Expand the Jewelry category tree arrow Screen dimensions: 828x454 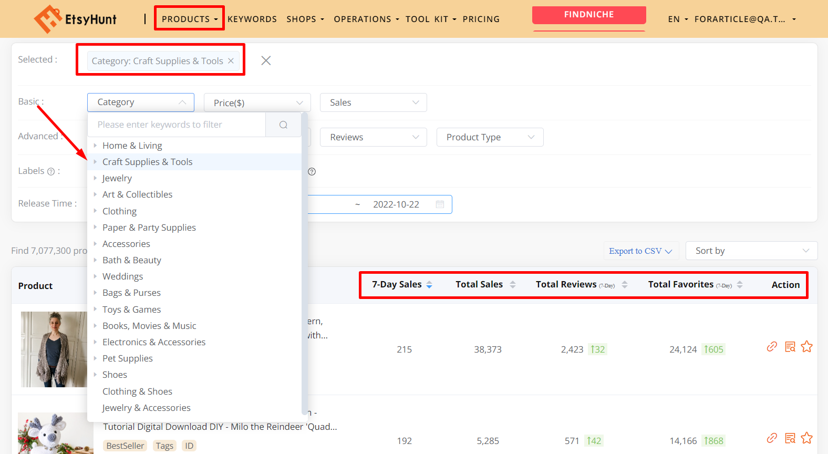click(x=95, y=178)
